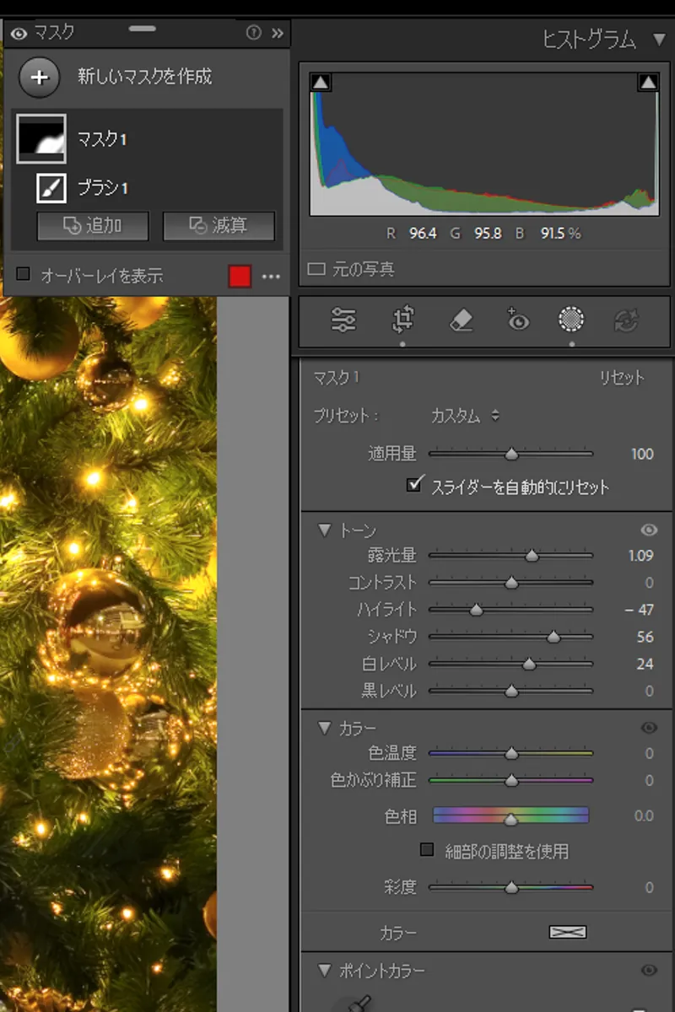Toggle shadow clipping indicator in histogram

click(x=321, y=82)
